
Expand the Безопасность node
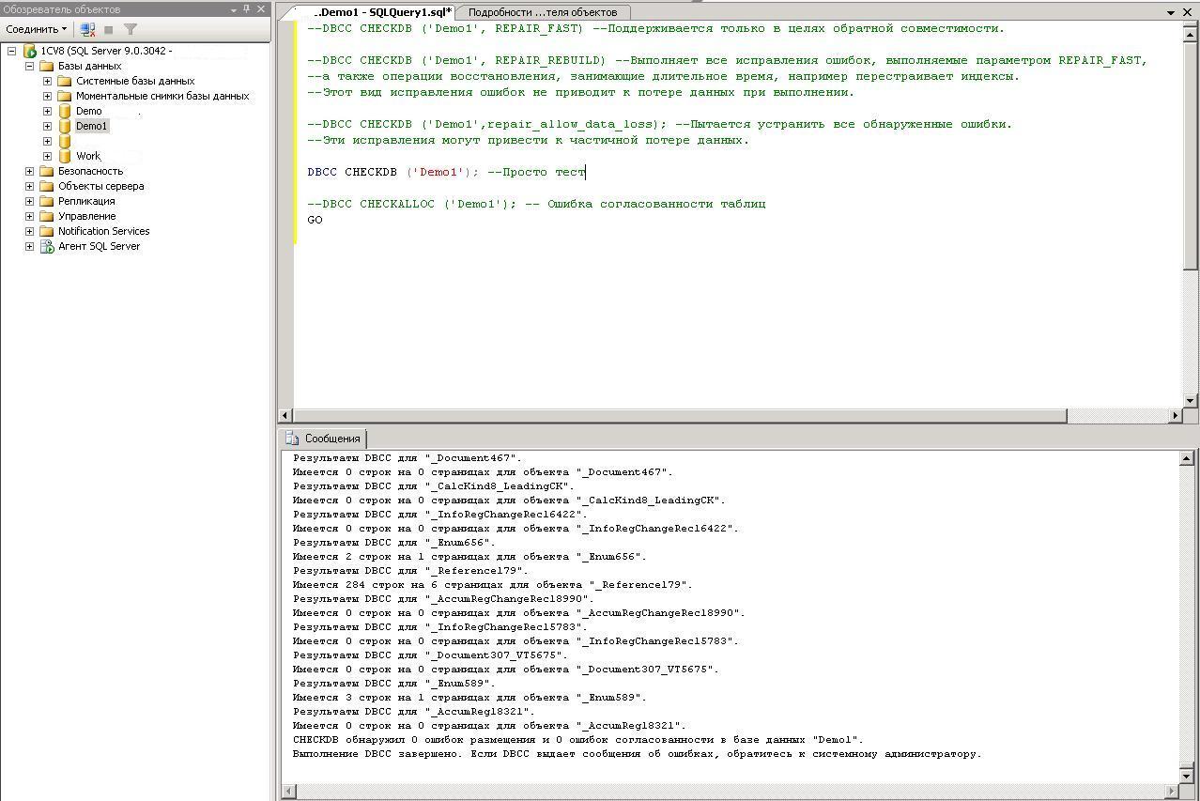(30, 171)
